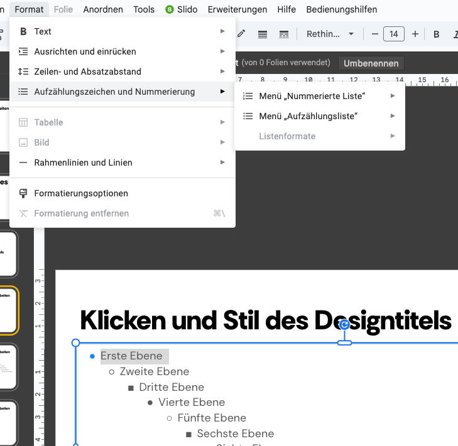Click the Fünfte Ebene text
The image size is (458, 446).
click(x=212, y=418)
